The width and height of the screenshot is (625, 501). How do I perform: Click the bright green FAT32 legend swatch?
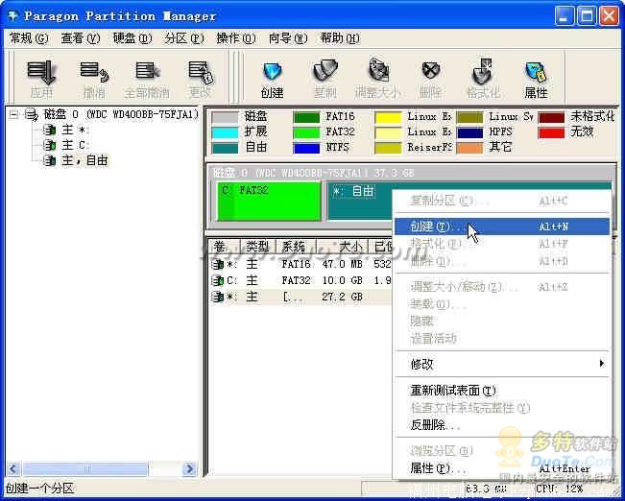306,132
